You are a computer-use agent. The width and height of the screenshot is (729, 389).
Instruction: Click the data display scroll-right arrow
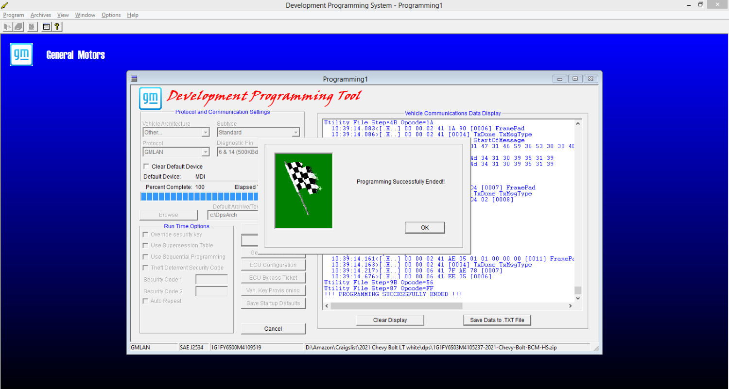[x=571, y=306]
